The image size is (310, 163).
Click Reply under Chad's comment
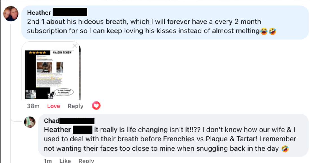point(86,161)
